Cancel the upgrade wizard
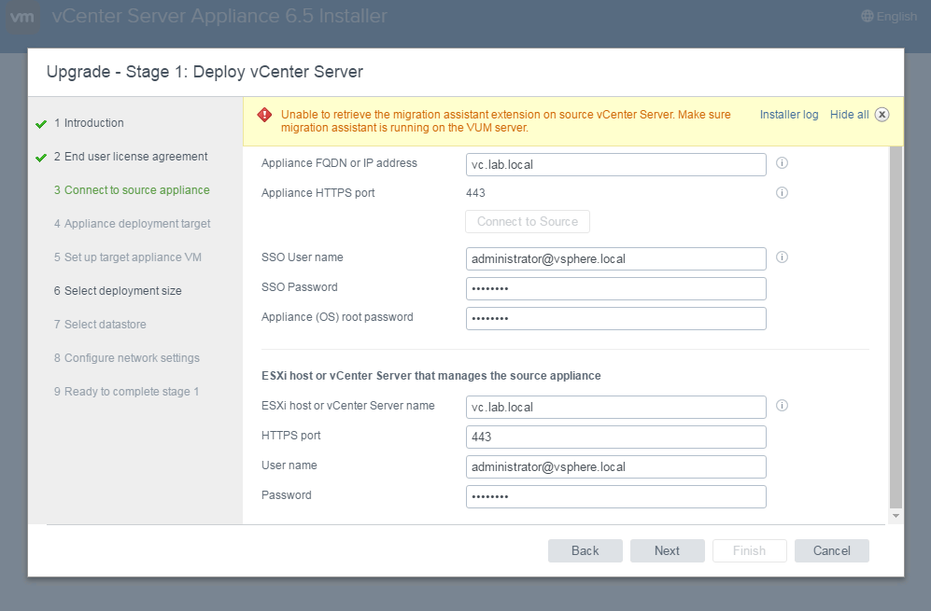This screenshot has height=611, width=931. pos(831,550)
